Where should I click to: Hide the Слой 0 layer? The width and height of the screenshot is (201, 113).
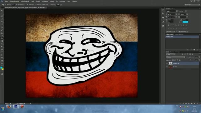[x=167, y=67]
